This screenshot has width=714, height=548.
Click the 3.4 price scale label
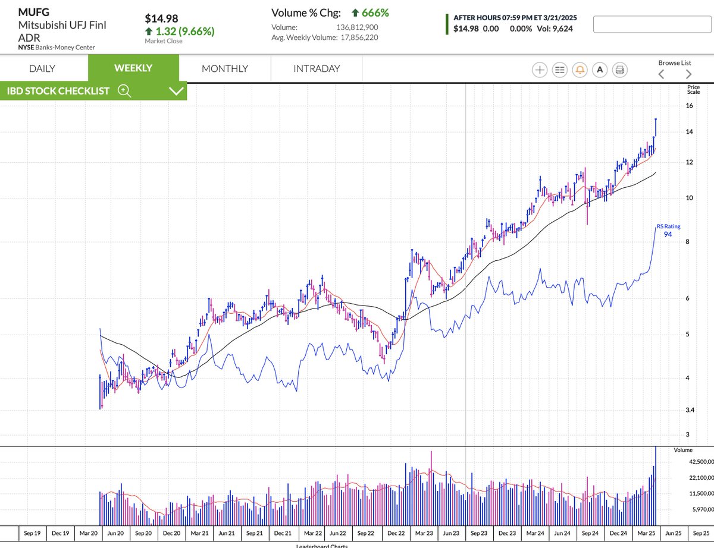[689, 410]
